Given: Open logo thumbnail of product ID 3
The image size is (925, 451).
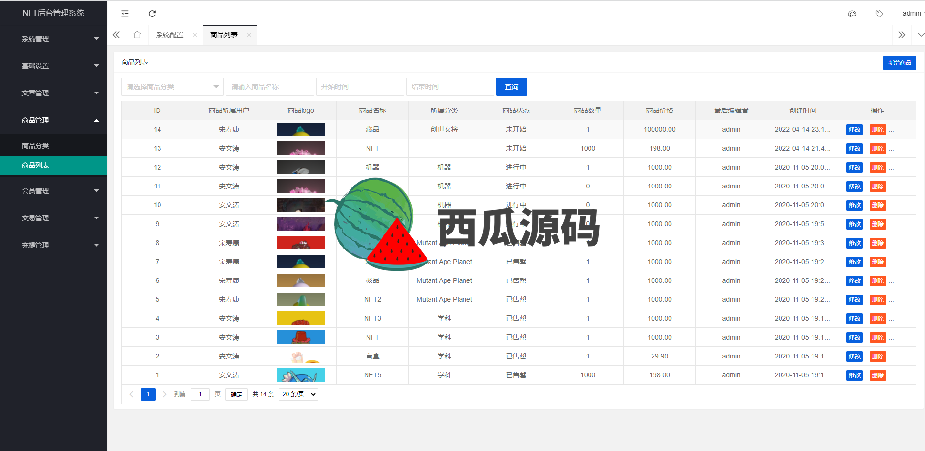Looking at the screenshot, I should click(301, 337).
